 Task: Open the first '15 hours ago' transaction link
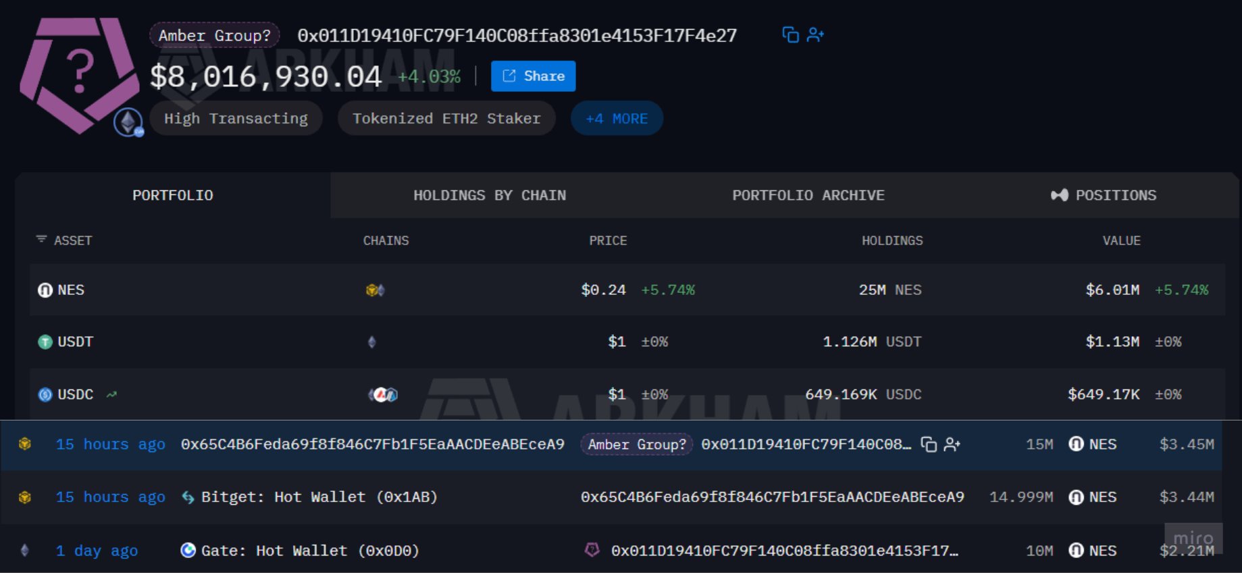point(111,444)
